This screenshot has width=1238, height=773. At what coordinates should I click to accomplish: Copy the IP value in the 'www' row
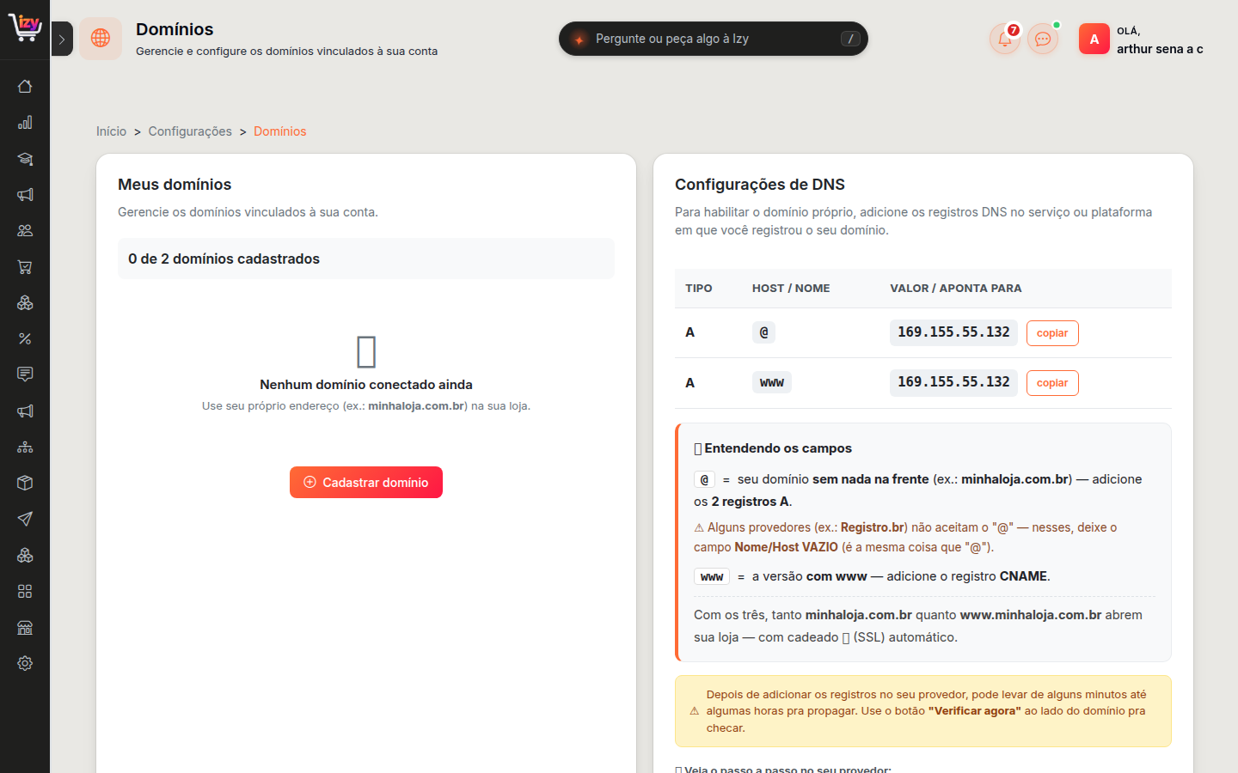[x=1052, y=383]
